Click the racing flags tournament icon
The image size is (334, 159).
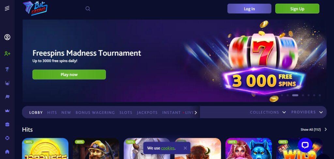click(7, 97)
